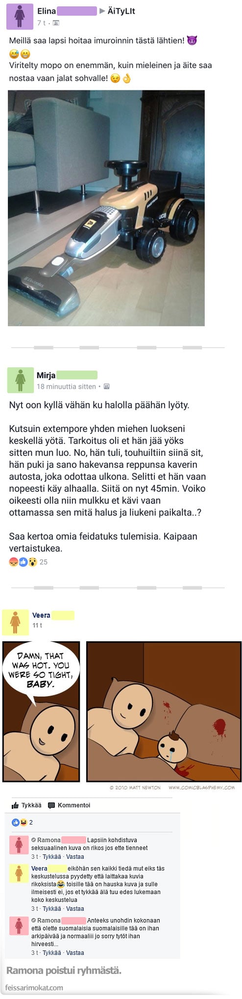Click like-haha reaction icons showing 2

point(20,822)
